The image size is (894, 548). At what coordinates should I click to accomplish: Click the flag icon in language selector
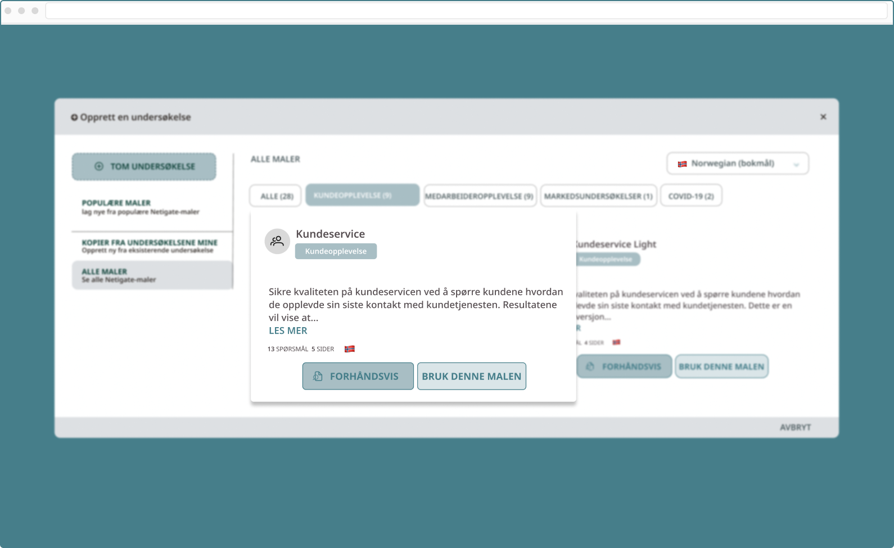(682, 164)
